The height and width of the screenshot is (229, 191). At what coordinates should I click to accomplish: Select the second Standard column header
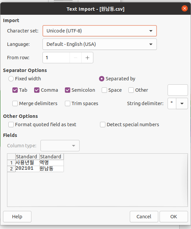[x=52, y=157]
